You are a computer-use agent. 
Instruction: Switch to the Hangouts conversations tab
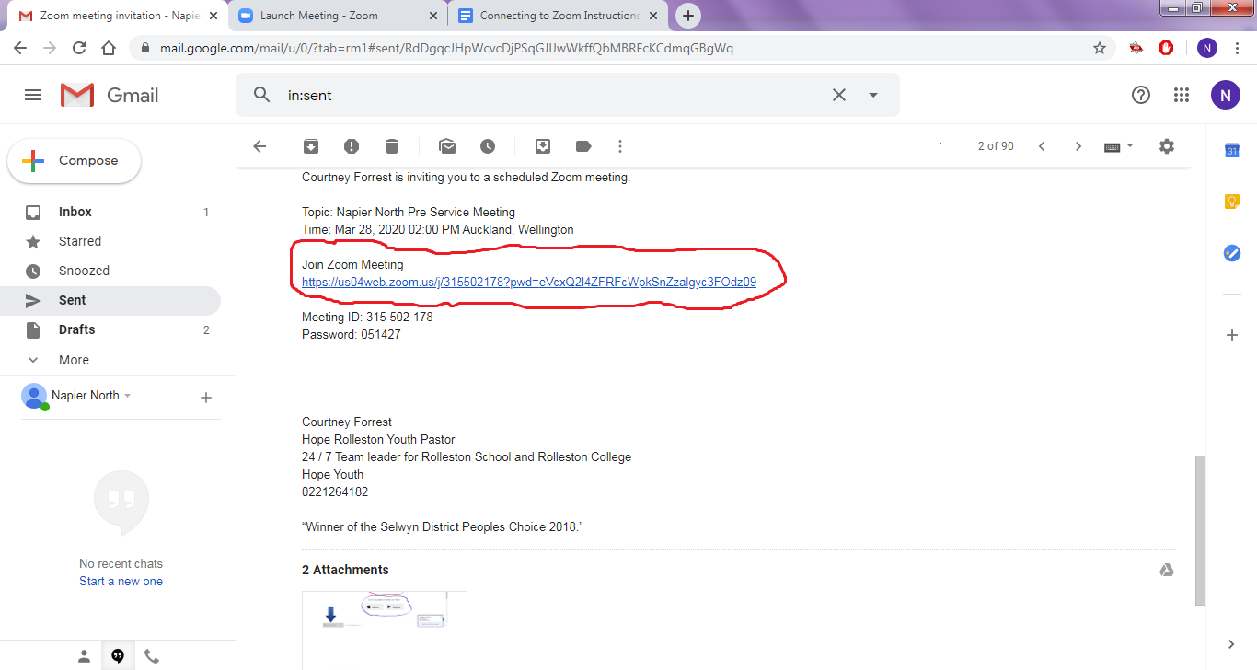pyautogui.click(x=118, y=656)
